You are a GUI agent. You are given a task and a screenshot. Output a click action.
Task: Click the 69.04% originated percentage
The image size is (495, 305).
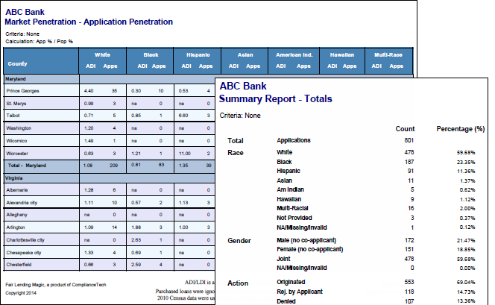tap(466, 283)
